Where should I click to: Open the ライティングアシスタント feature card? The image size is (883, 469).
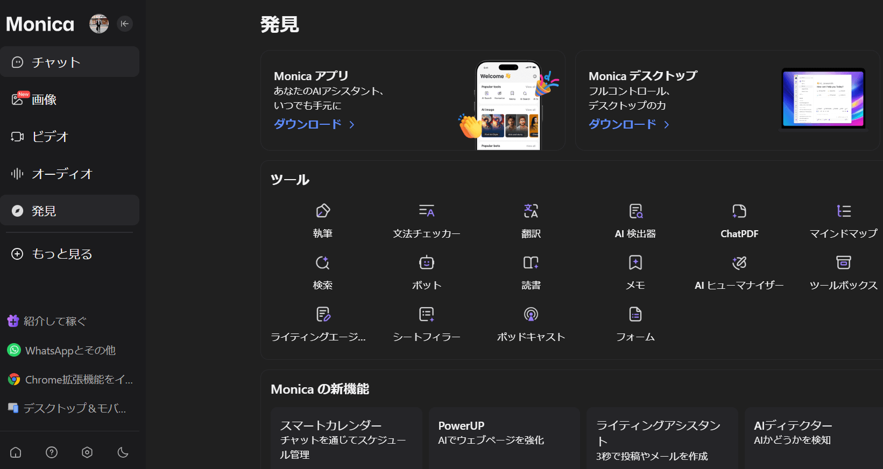(662, 438)
